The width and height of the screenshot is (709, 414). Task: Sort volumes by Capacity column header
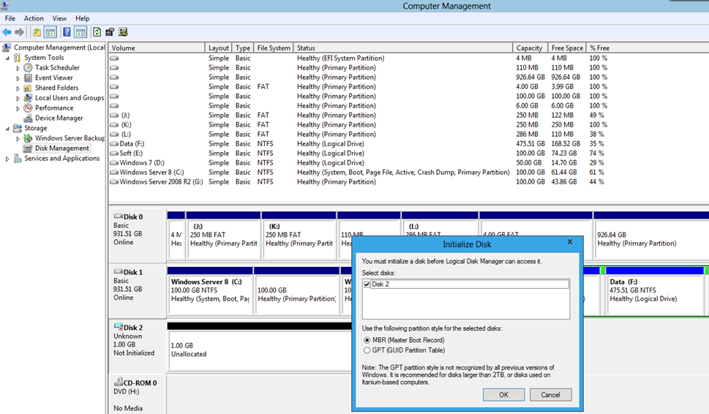(529, 48)
